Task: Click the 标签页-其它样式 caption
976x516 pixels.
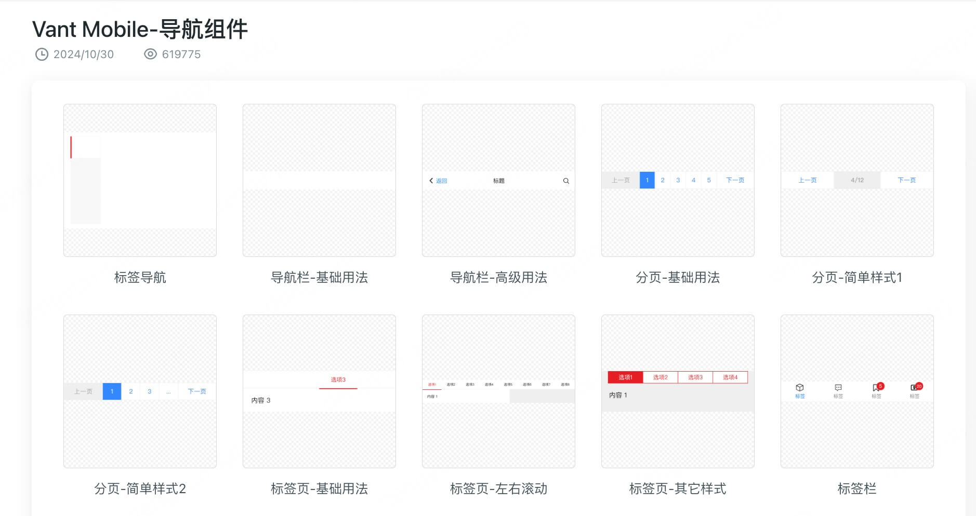Action: tap(678, 489)
